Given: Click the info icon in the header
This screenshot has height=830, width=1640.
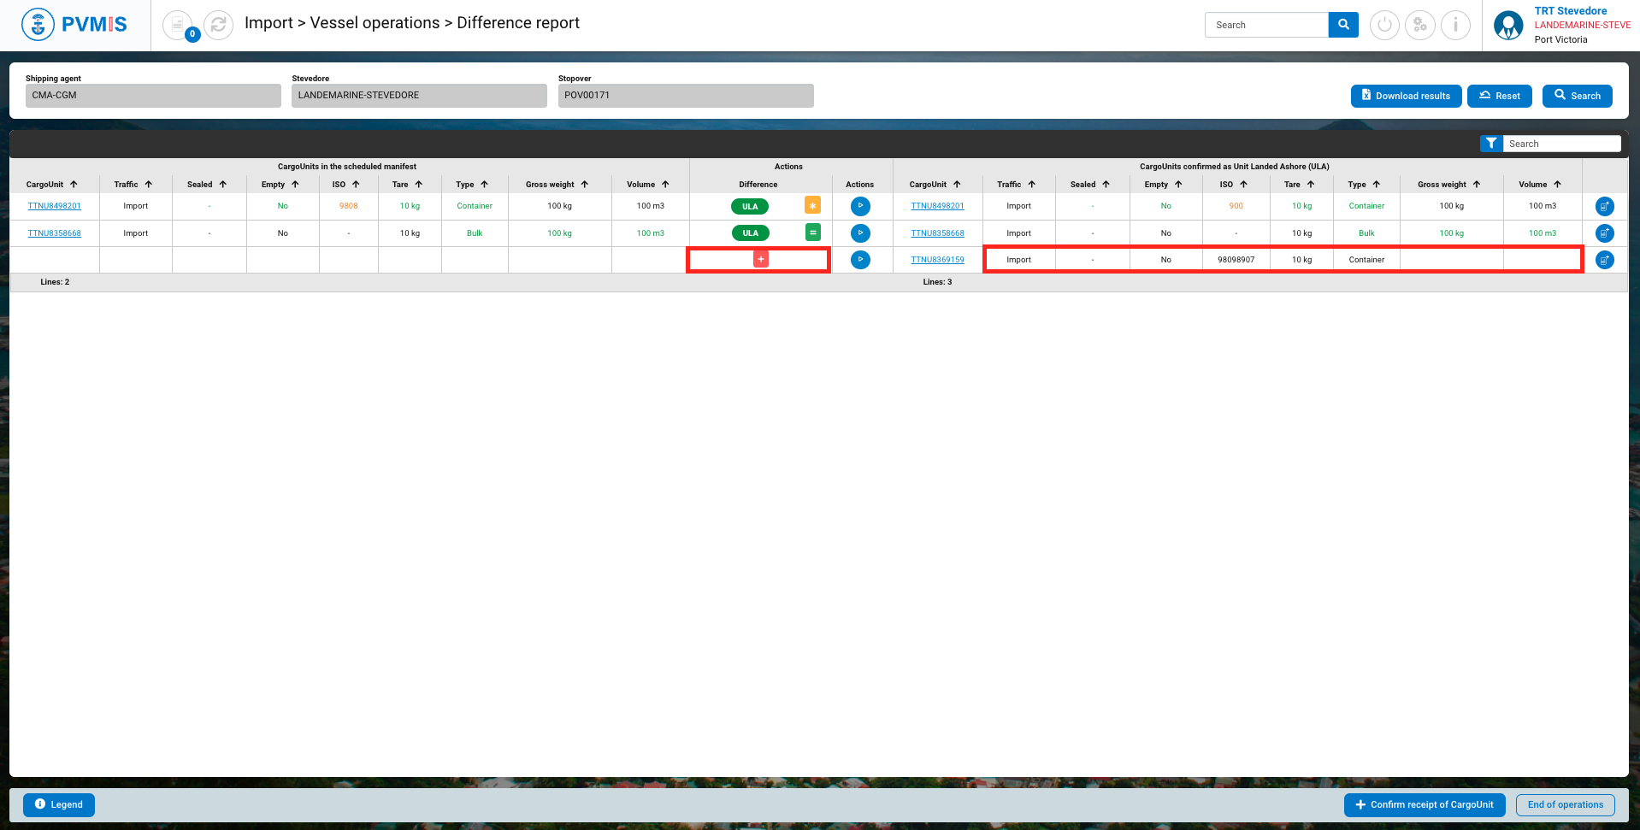Looking at the screenshot, I should pyautogui.click(x=1455, y=25).
